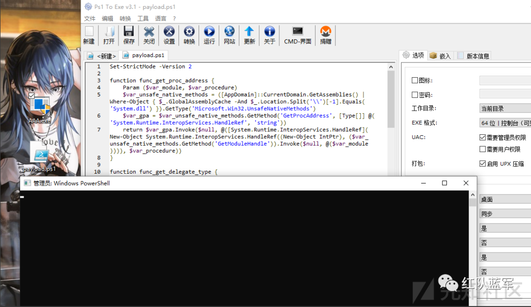
Task: Select the 嵌入 (Embed) tab
Action: pyautogui.click(x=440, y=56)
